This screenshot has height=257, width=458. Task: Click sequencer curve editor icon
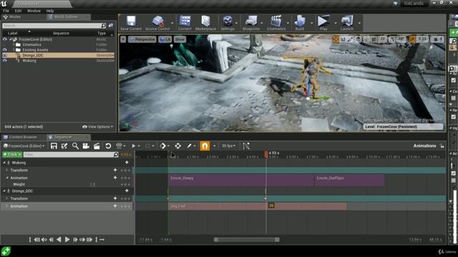pyautogui.click(x=246, y=146)
